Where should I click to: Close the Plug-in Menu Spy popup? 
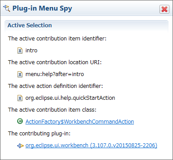tap(164, 9)
